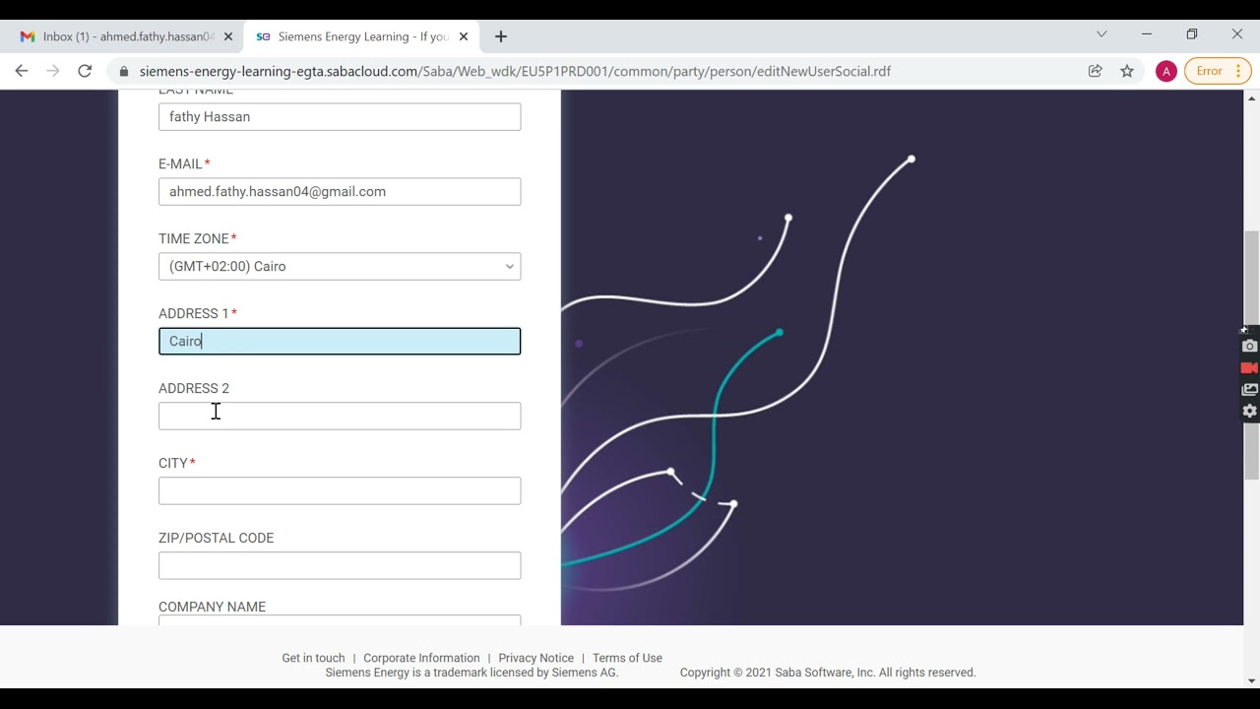
Task: Open the recorder settings gear icon
Action: point(1249,412)
